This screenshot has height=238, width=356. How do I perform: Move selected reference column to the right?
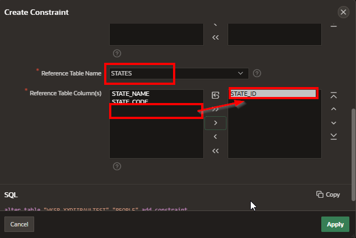215,123
